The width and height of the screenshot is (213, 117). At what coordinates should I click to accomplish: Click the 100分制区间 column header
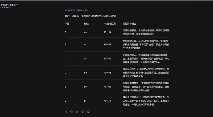[x=110, y=24]
